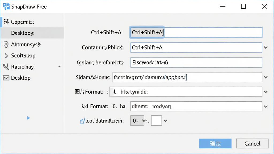Viewport: 274px width, 154px height.
Task: Click the 'Contauurt, PbllcX:' label
Action: pos(102,48)
